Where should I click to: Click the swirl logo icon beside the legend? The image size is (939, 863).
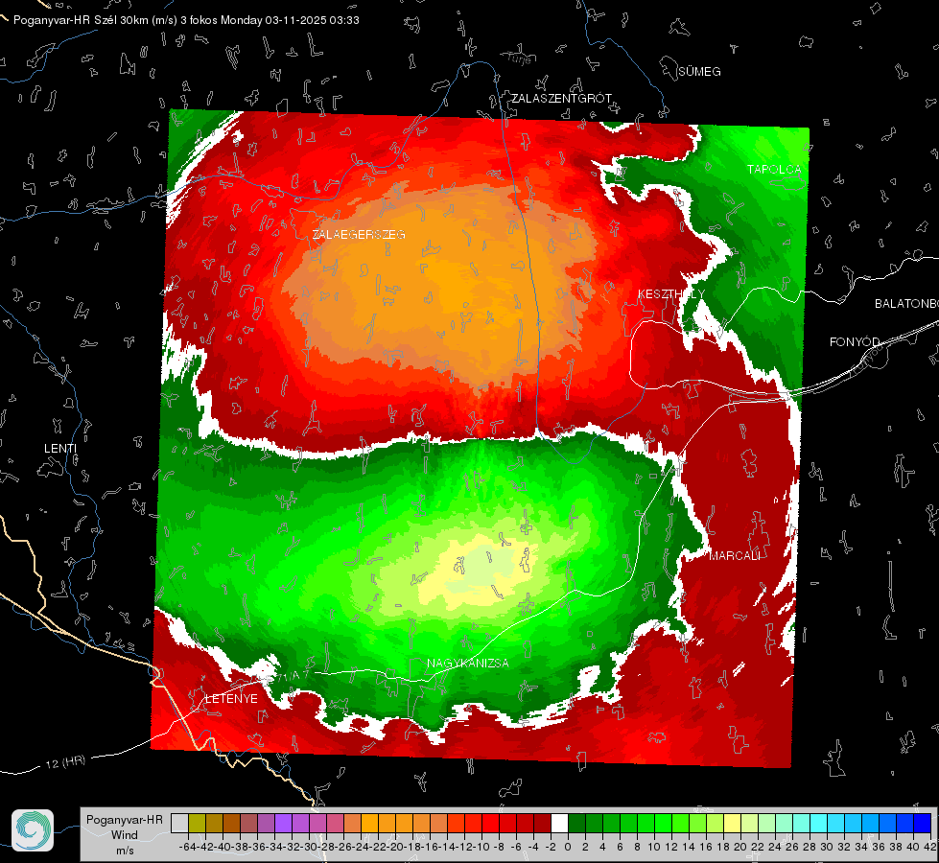click(x=33, y=830)
